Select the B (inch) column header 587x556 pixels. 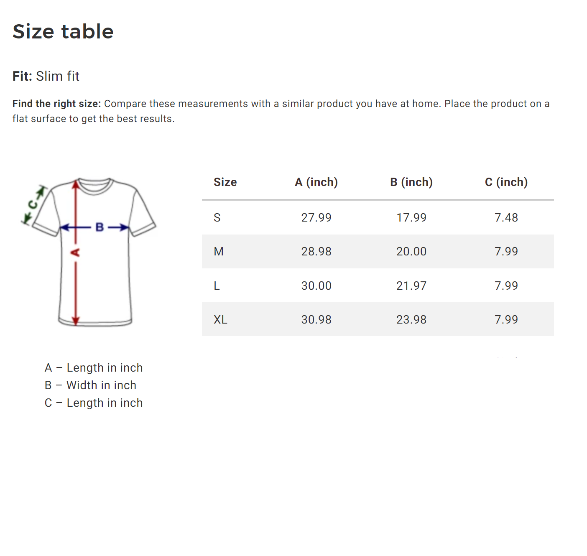coord(411,182)
